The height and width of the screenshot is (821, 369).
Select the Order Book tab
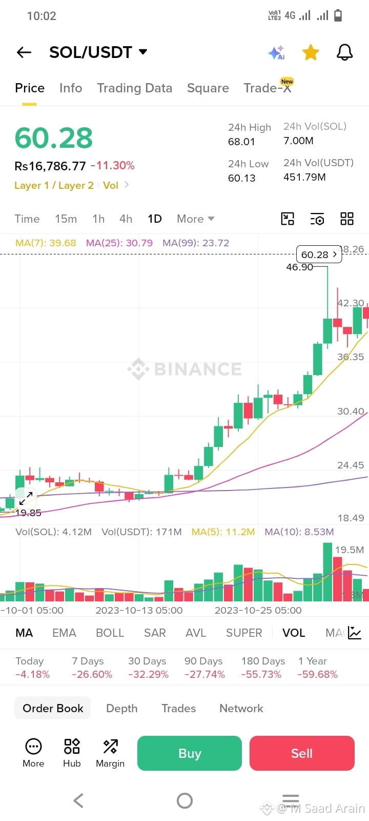[53, 708]
